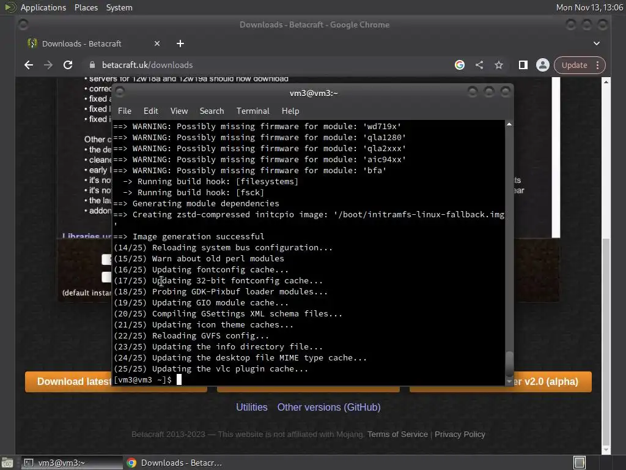Bookmark this page with star icon
626x470 pixels.
499,65
